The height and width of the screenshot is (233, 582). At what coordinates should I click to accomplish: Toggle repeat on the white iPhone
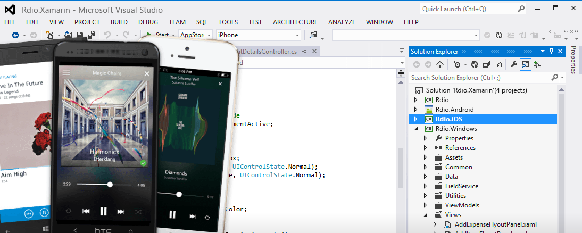tap(207, 218)
